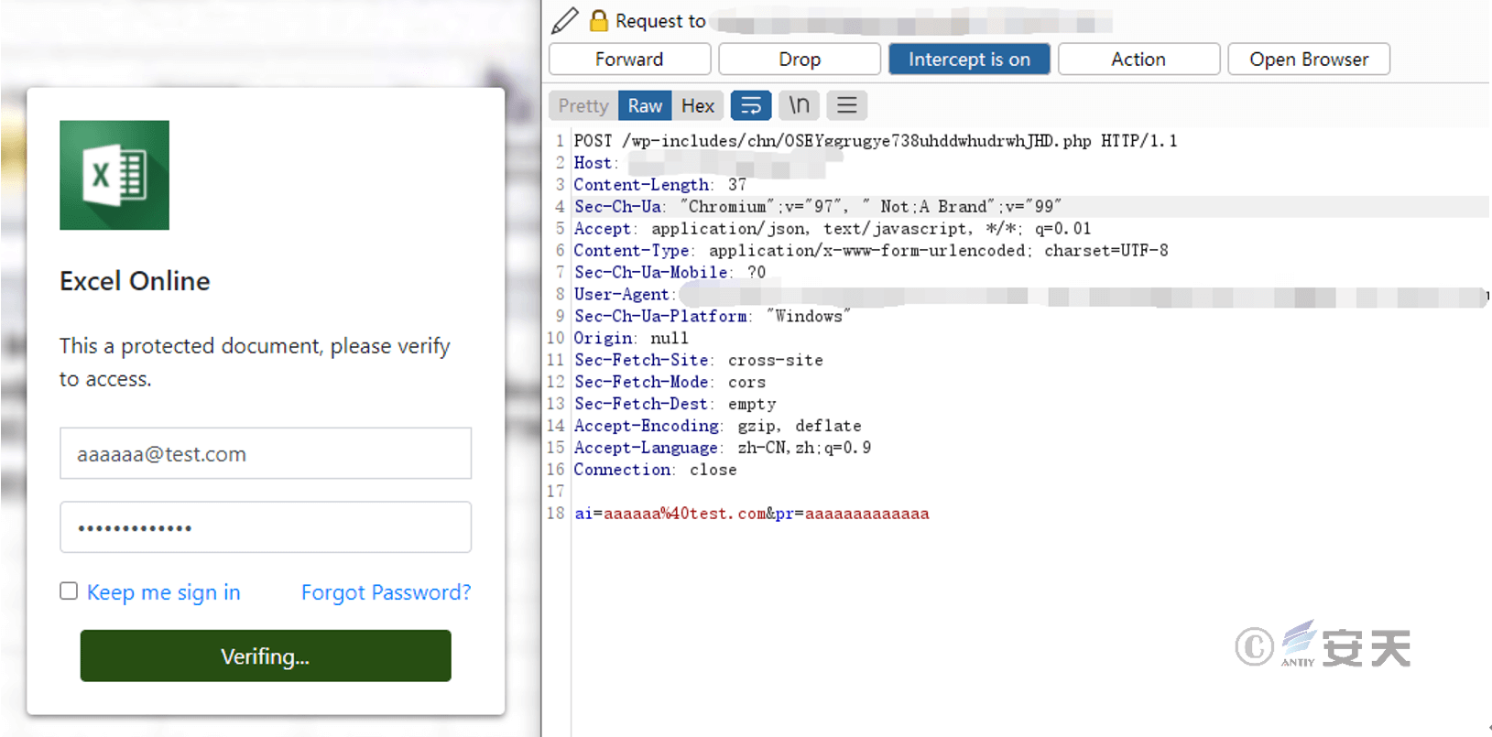Screen dimensions: 1492x737
Task: Click the request body line starting with ai=
Action: [752, 515]
